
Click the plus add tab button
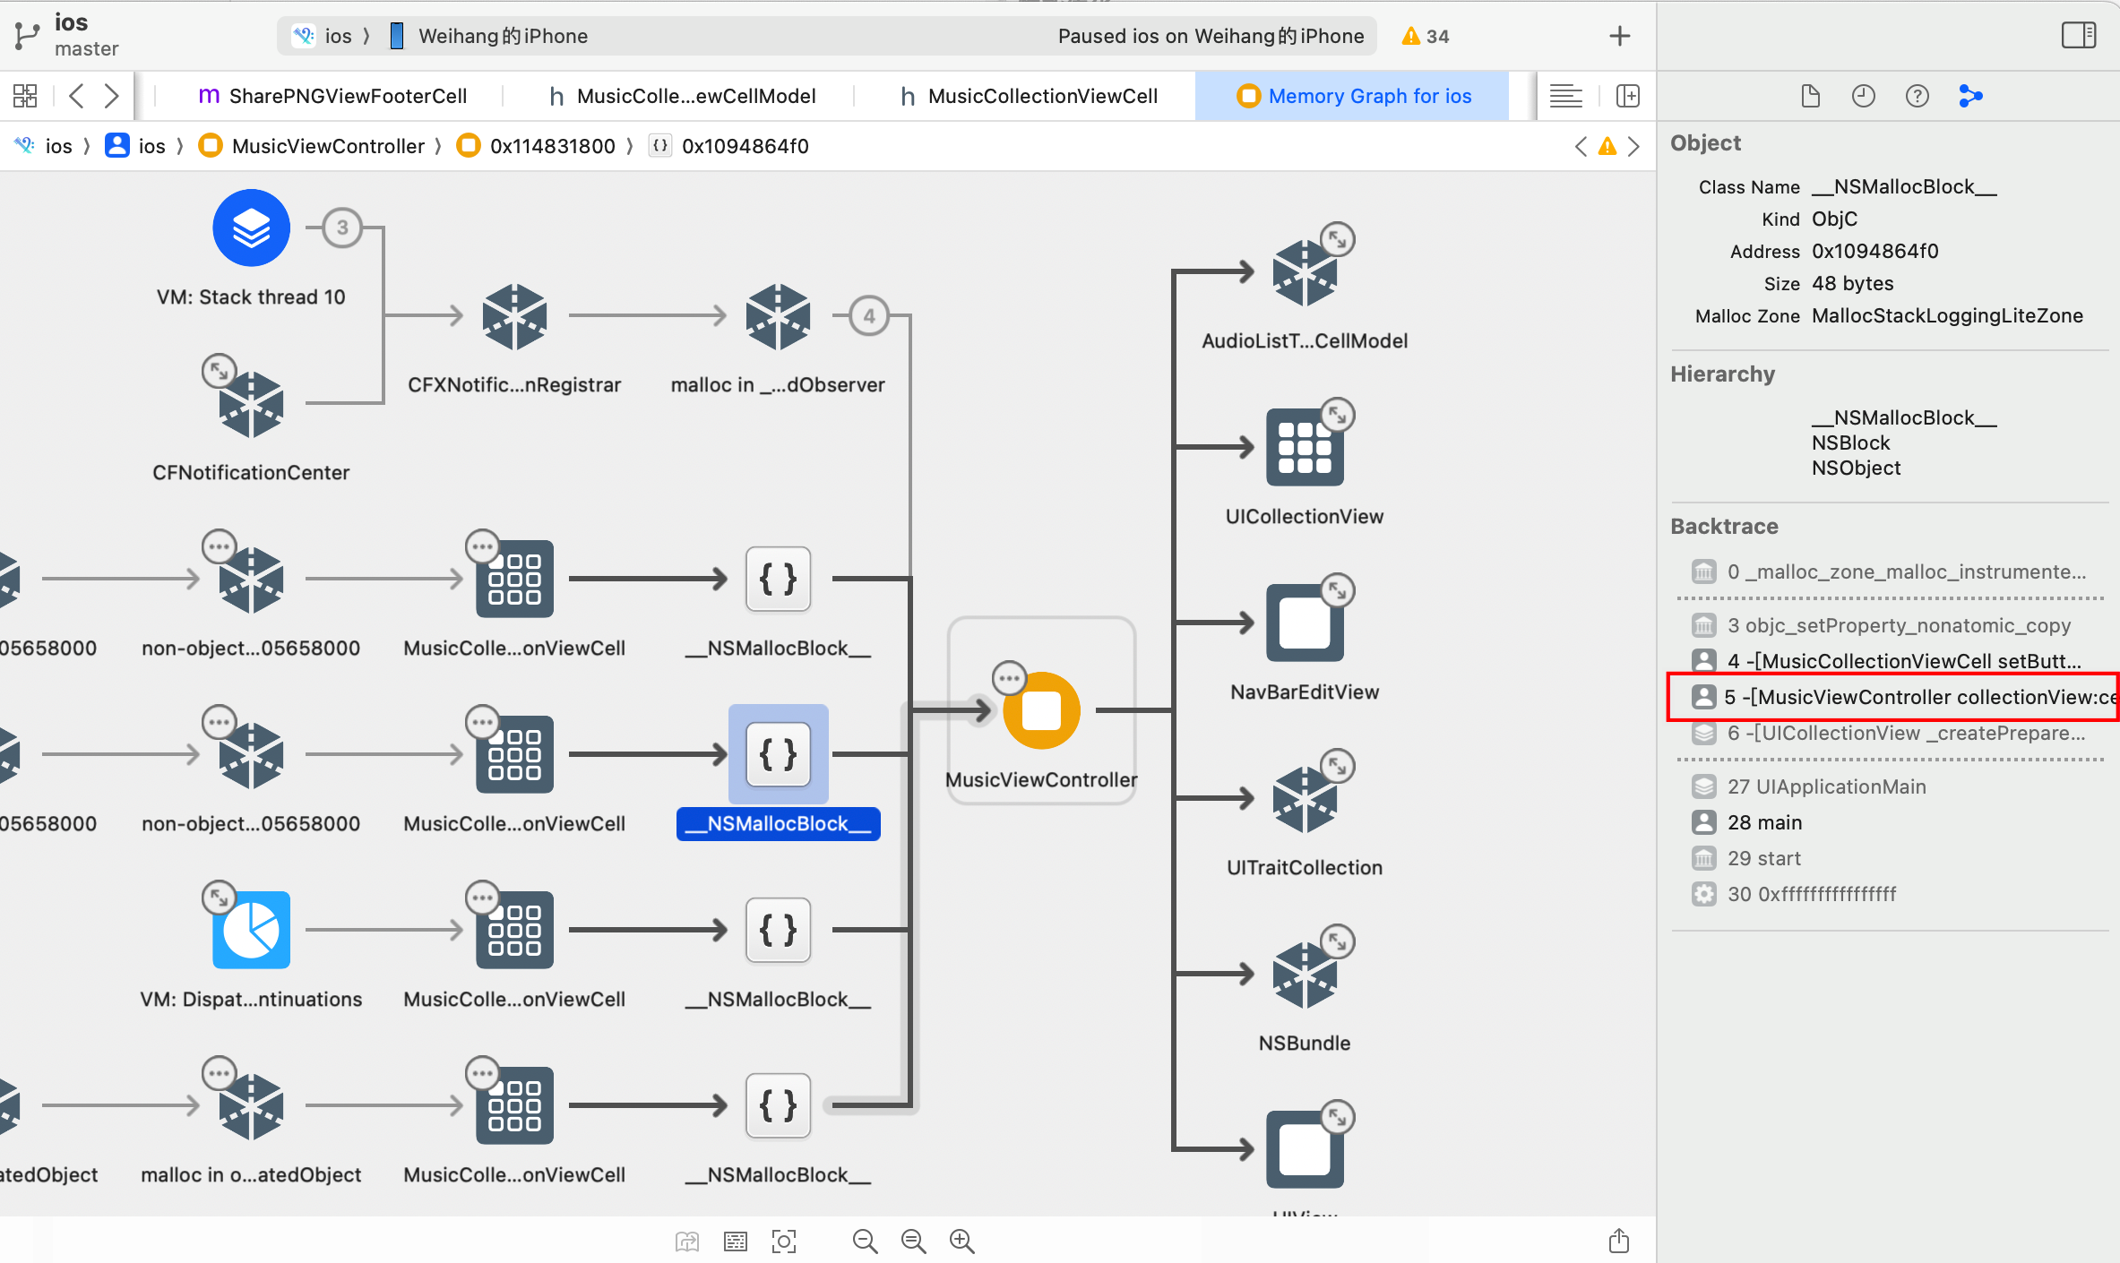[1619, 36]
